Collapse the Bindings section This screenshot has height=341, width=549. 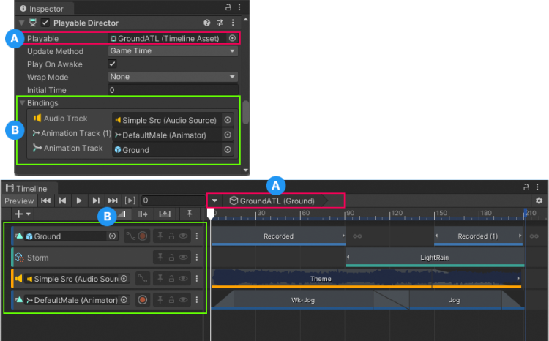tap(23, 103)
